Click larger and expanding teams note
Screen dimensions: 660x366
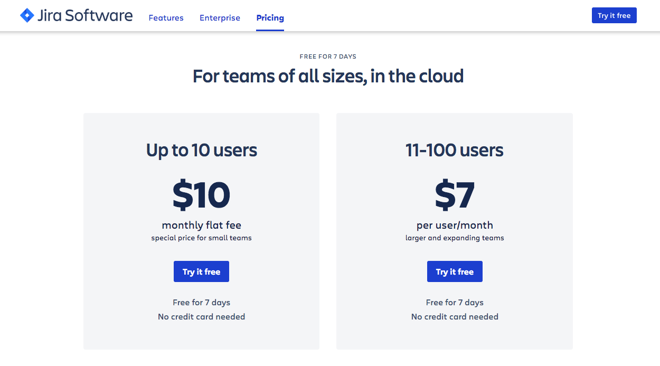455,238
